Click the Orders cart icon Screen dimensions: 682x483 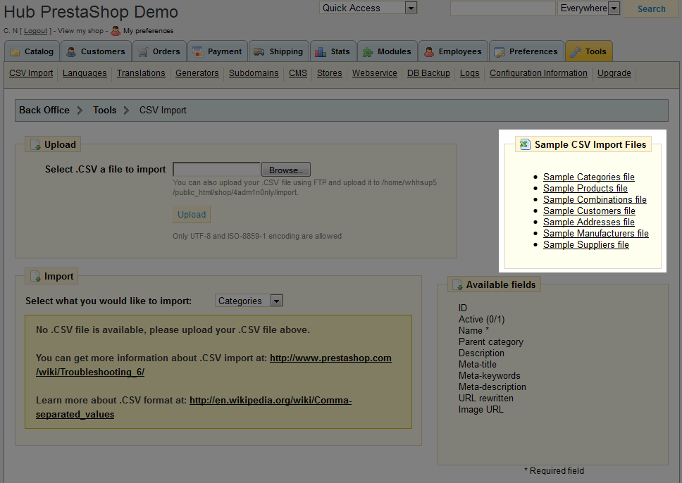(x=143, y=52)
